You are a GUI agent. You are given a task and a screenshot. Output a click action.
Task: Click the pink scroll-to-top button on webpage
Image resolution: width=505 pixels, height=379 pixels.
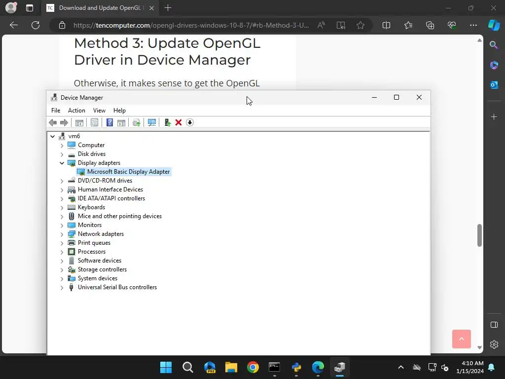click(461, 339)
